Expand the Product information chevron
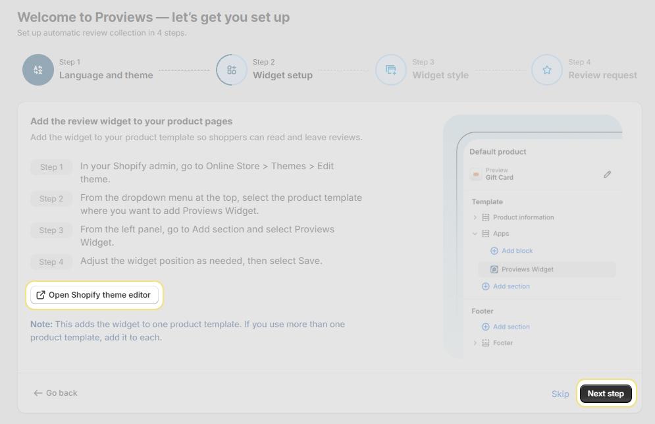The width and height of the screenshot is (655, 424). (x=475, y=217)
